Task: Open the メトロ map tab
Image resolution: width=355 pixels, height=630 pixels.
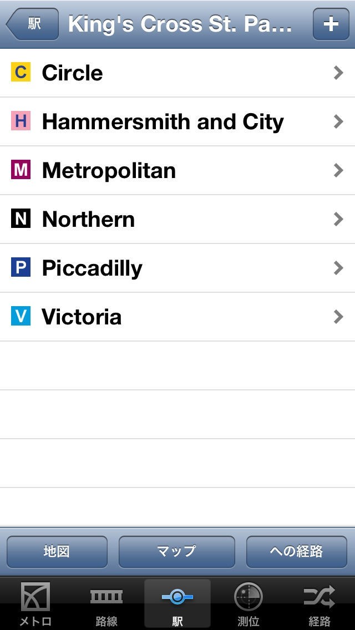Action: pyautogui.click(x=35, y=604)
